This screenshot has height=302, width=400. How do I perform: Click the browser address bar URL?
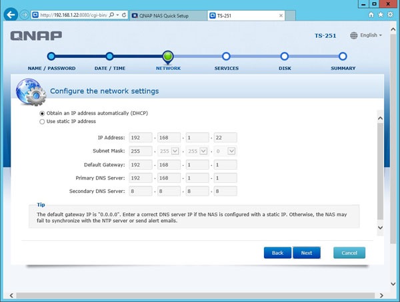click(73, 15)
